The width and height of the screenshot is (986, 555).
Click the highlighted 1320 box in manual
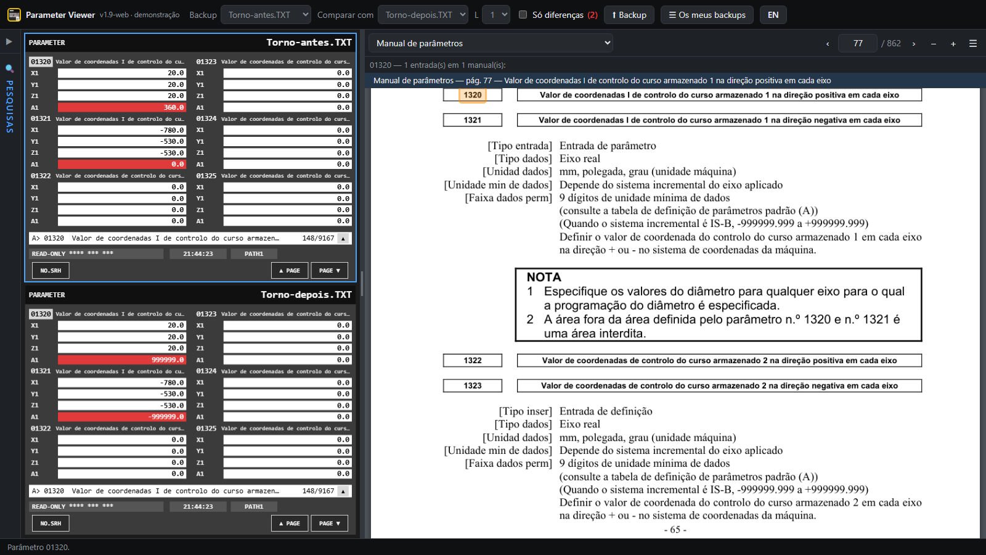click(473, 95)
